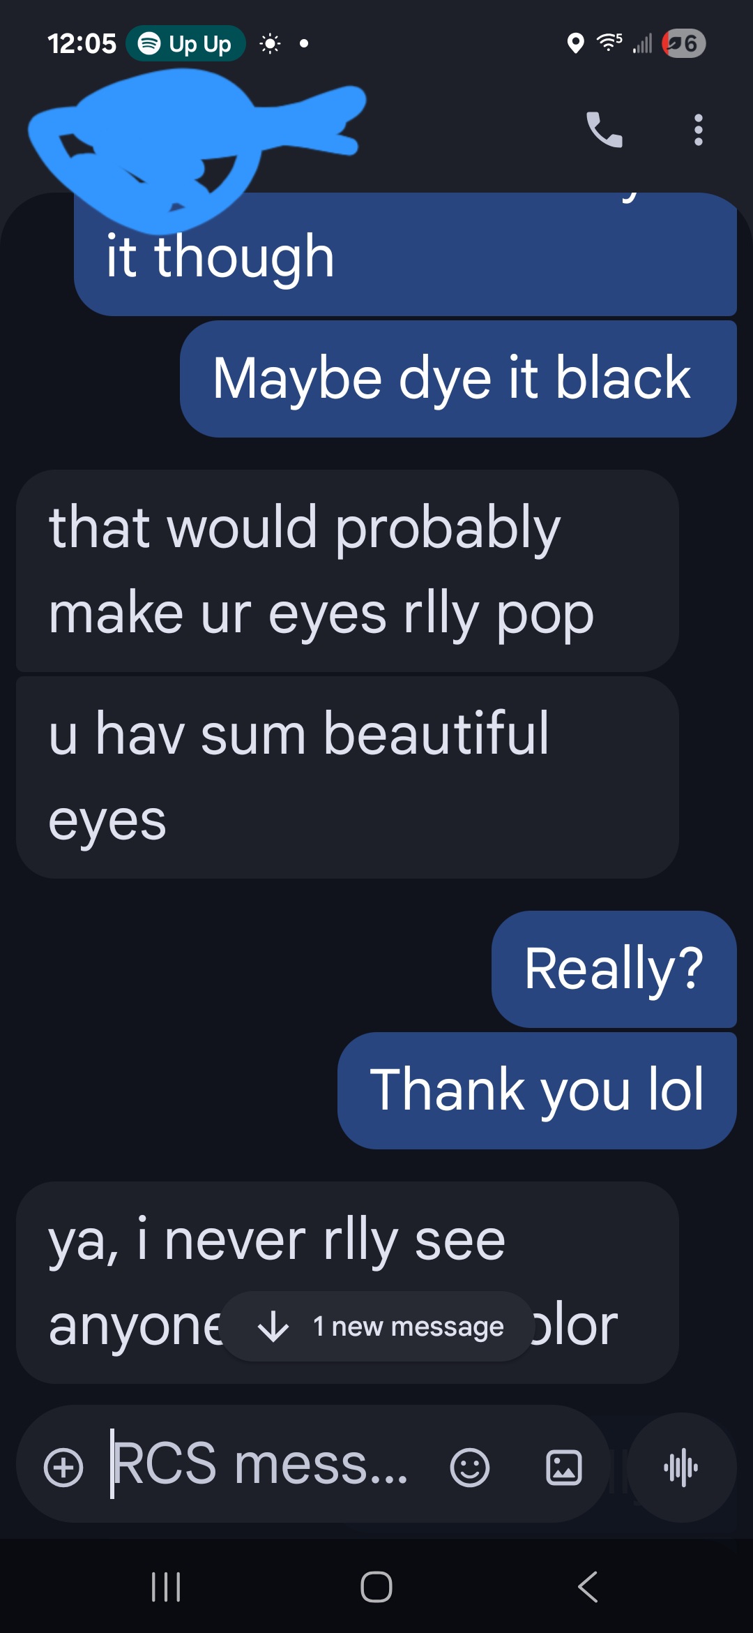Open the gallery image picker
Screen dimensions: 753x1633
(563, 1467)
